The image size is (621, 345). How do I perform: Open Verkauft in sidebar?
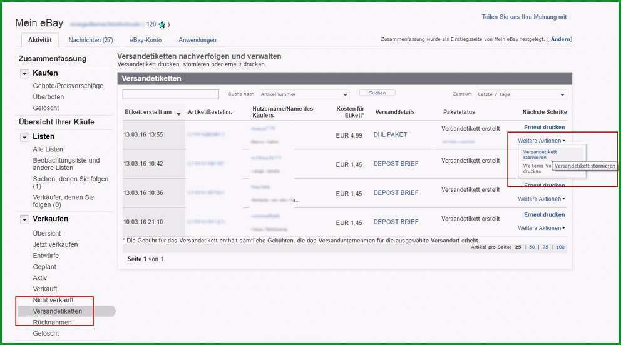[44, 289]
